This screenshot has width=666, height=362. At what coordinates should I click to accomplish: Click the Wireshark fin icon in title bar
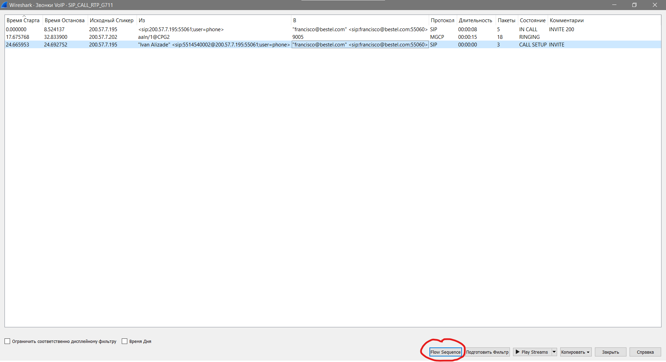coord(4,5)
